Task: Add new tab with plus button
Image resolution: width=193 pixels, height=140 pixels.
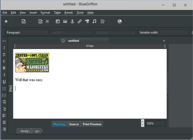Action: 164,41
